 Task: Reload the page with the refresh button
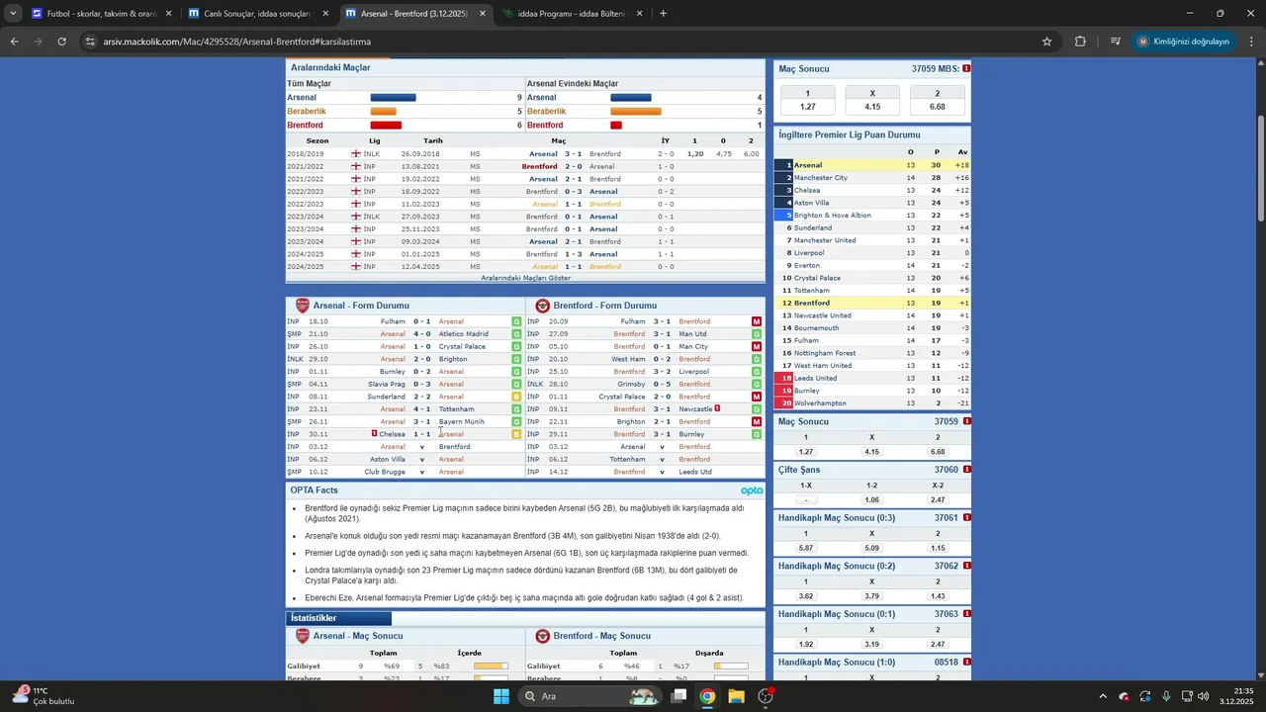[62, 42]
